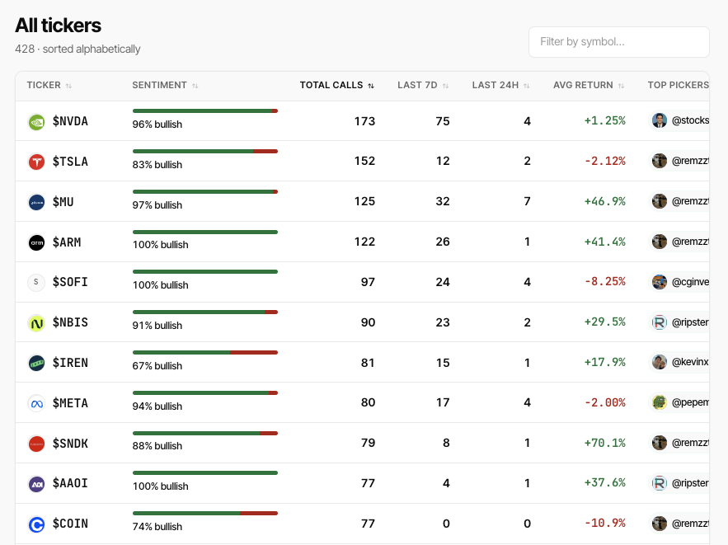Screen dimensions: 728x545
Task: Click the Arm logo icon for $ARM
Action: point(36,242)
